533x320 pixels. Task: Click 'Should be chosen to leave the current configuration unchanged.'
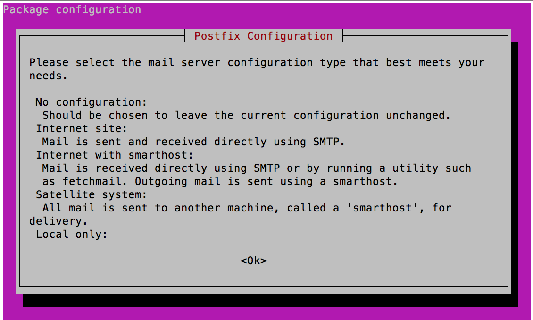[x=247, y=115]
